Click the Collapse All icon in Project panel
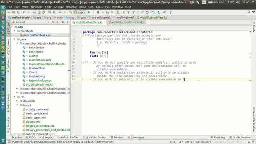This screenshot has width=256, height=144. [x=57, y=22]
